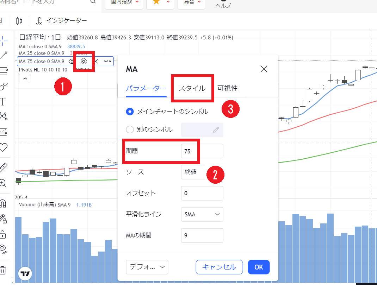Select the trend line drawing tool
377x285 pixels.
[x=4, y=55]
